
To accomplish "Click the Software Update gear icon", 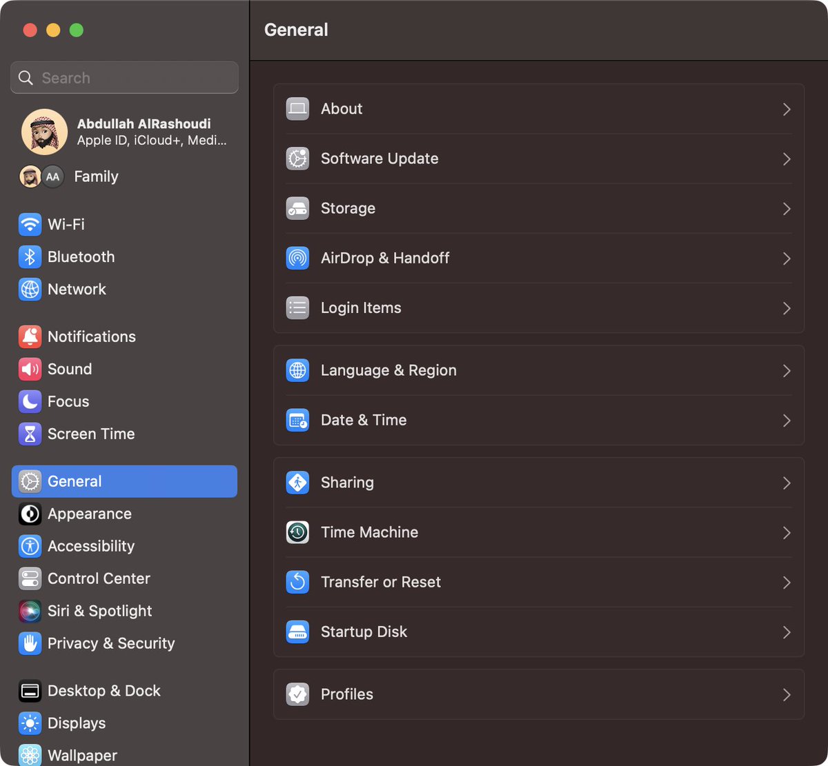I will coord(297,159).
